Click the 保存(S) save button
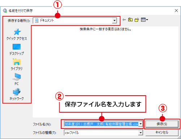 tap(162, 124)
